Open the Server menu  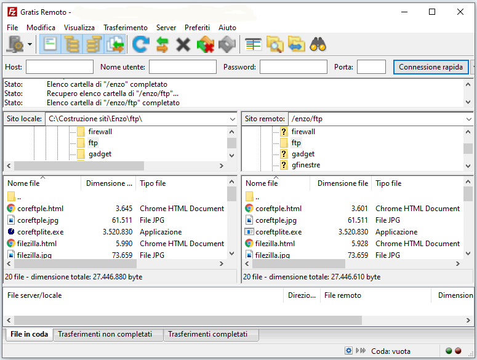tap(166, 28)
